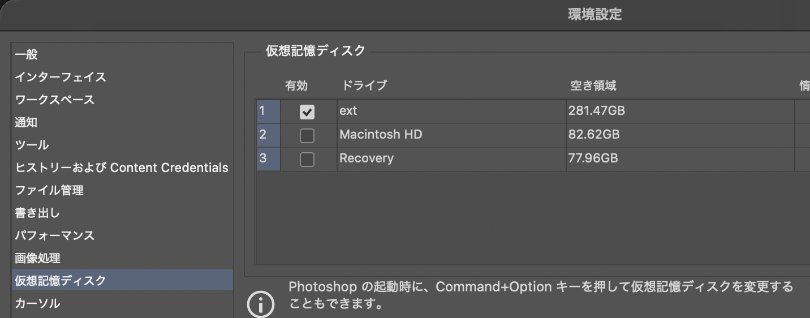Screen dimensions: 810x318
Task: Go to 書き出し preferences
Action: [x=122, y=213]
